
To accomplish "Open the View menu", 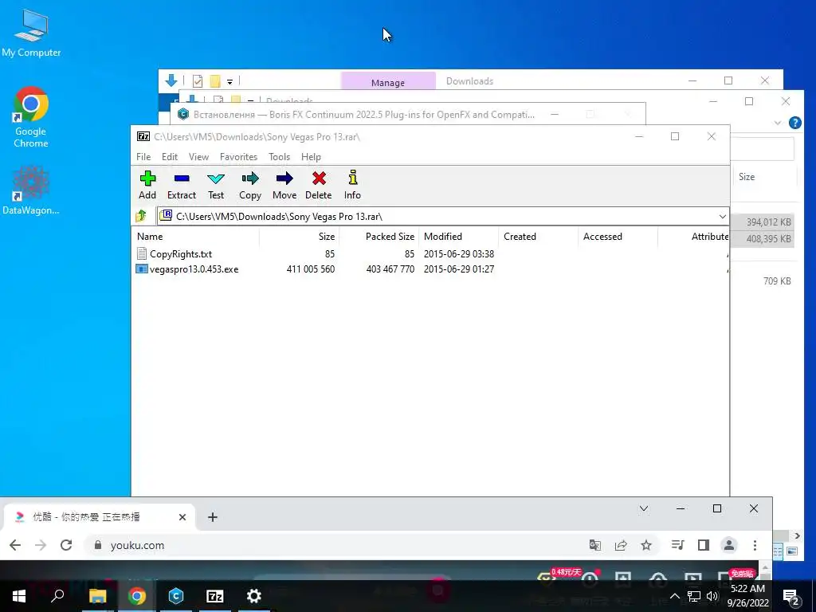I will click(198, 157).
